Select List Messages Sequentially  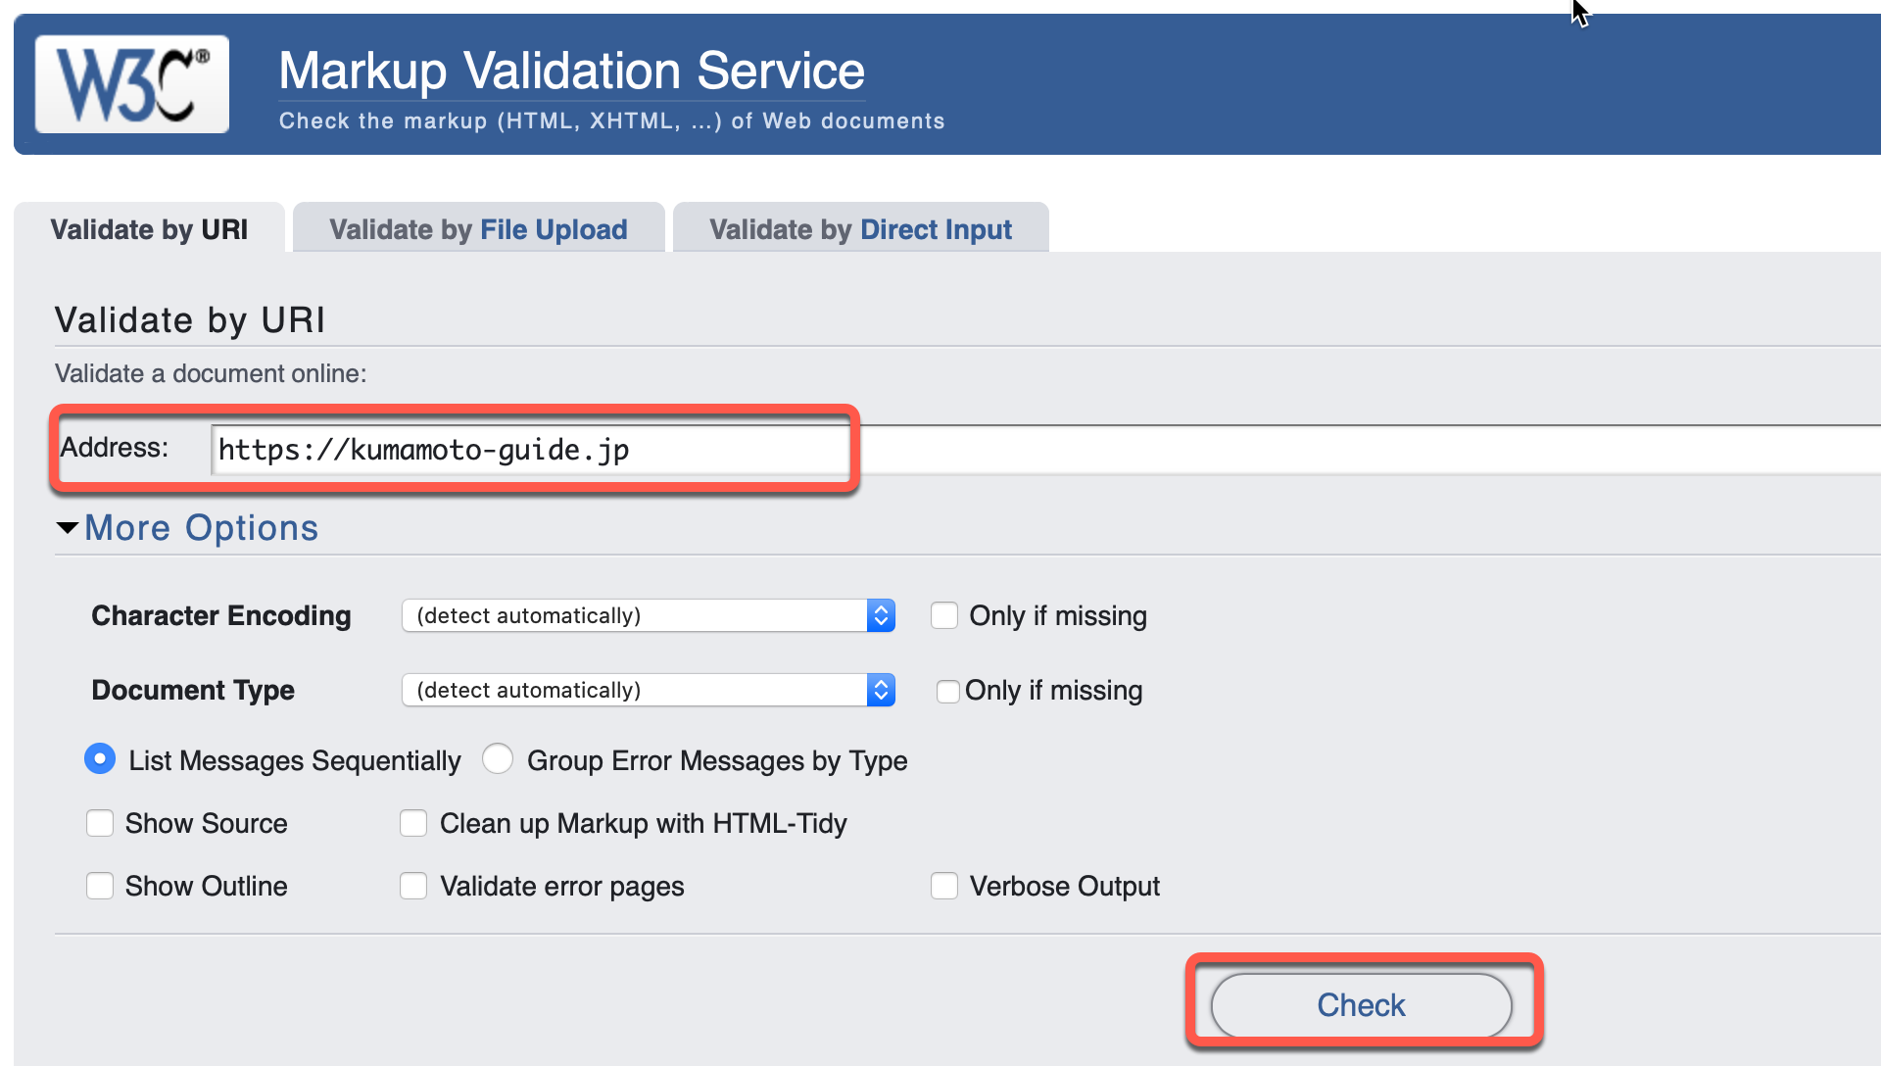click(x=100, y=759)
